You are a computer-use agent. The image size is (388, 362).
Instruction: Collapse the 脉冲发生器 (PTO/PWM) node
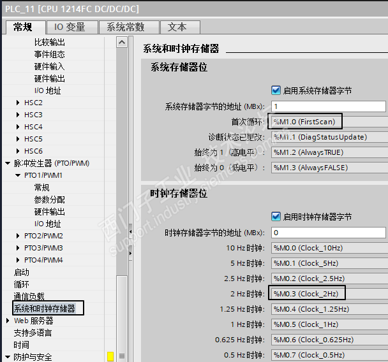pos(8,163)
